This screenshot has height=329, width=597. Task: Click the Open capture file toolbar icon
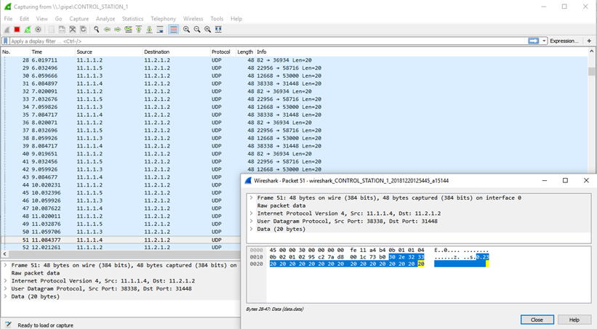click(x=52, y=29)
